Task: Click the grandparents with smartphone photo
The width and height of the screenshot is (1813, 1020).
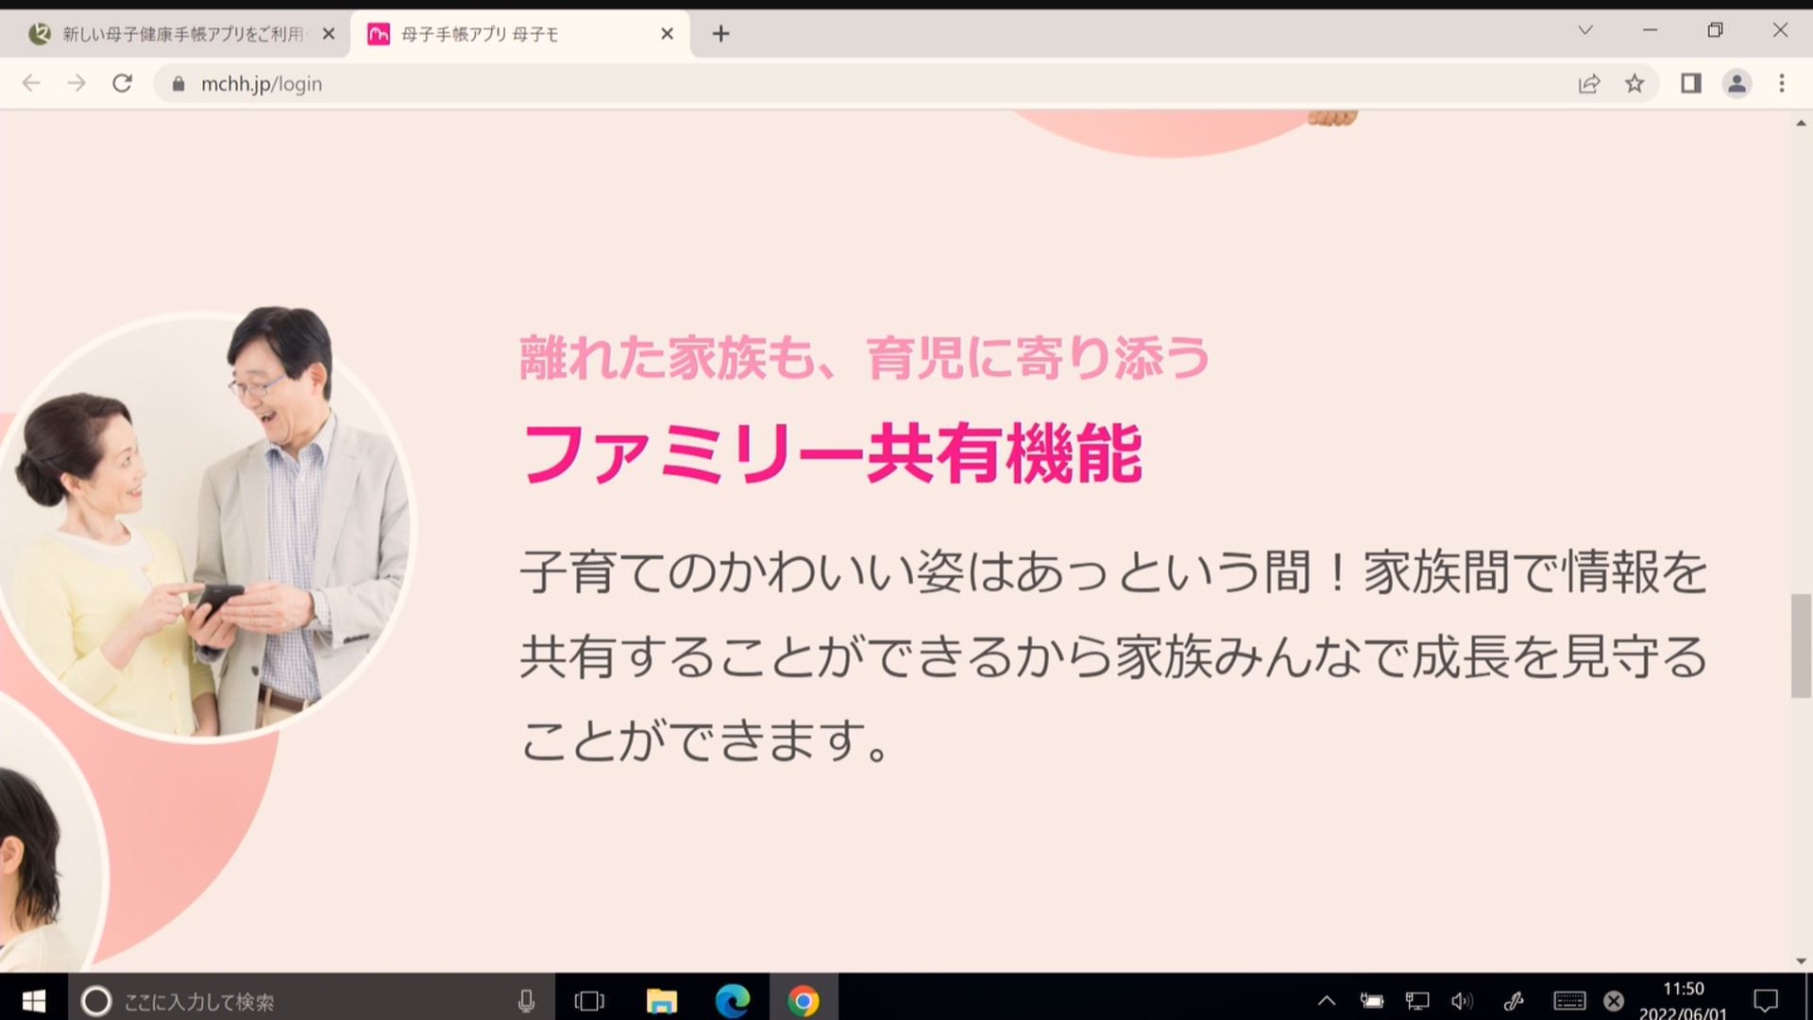Action: point(204,525)
